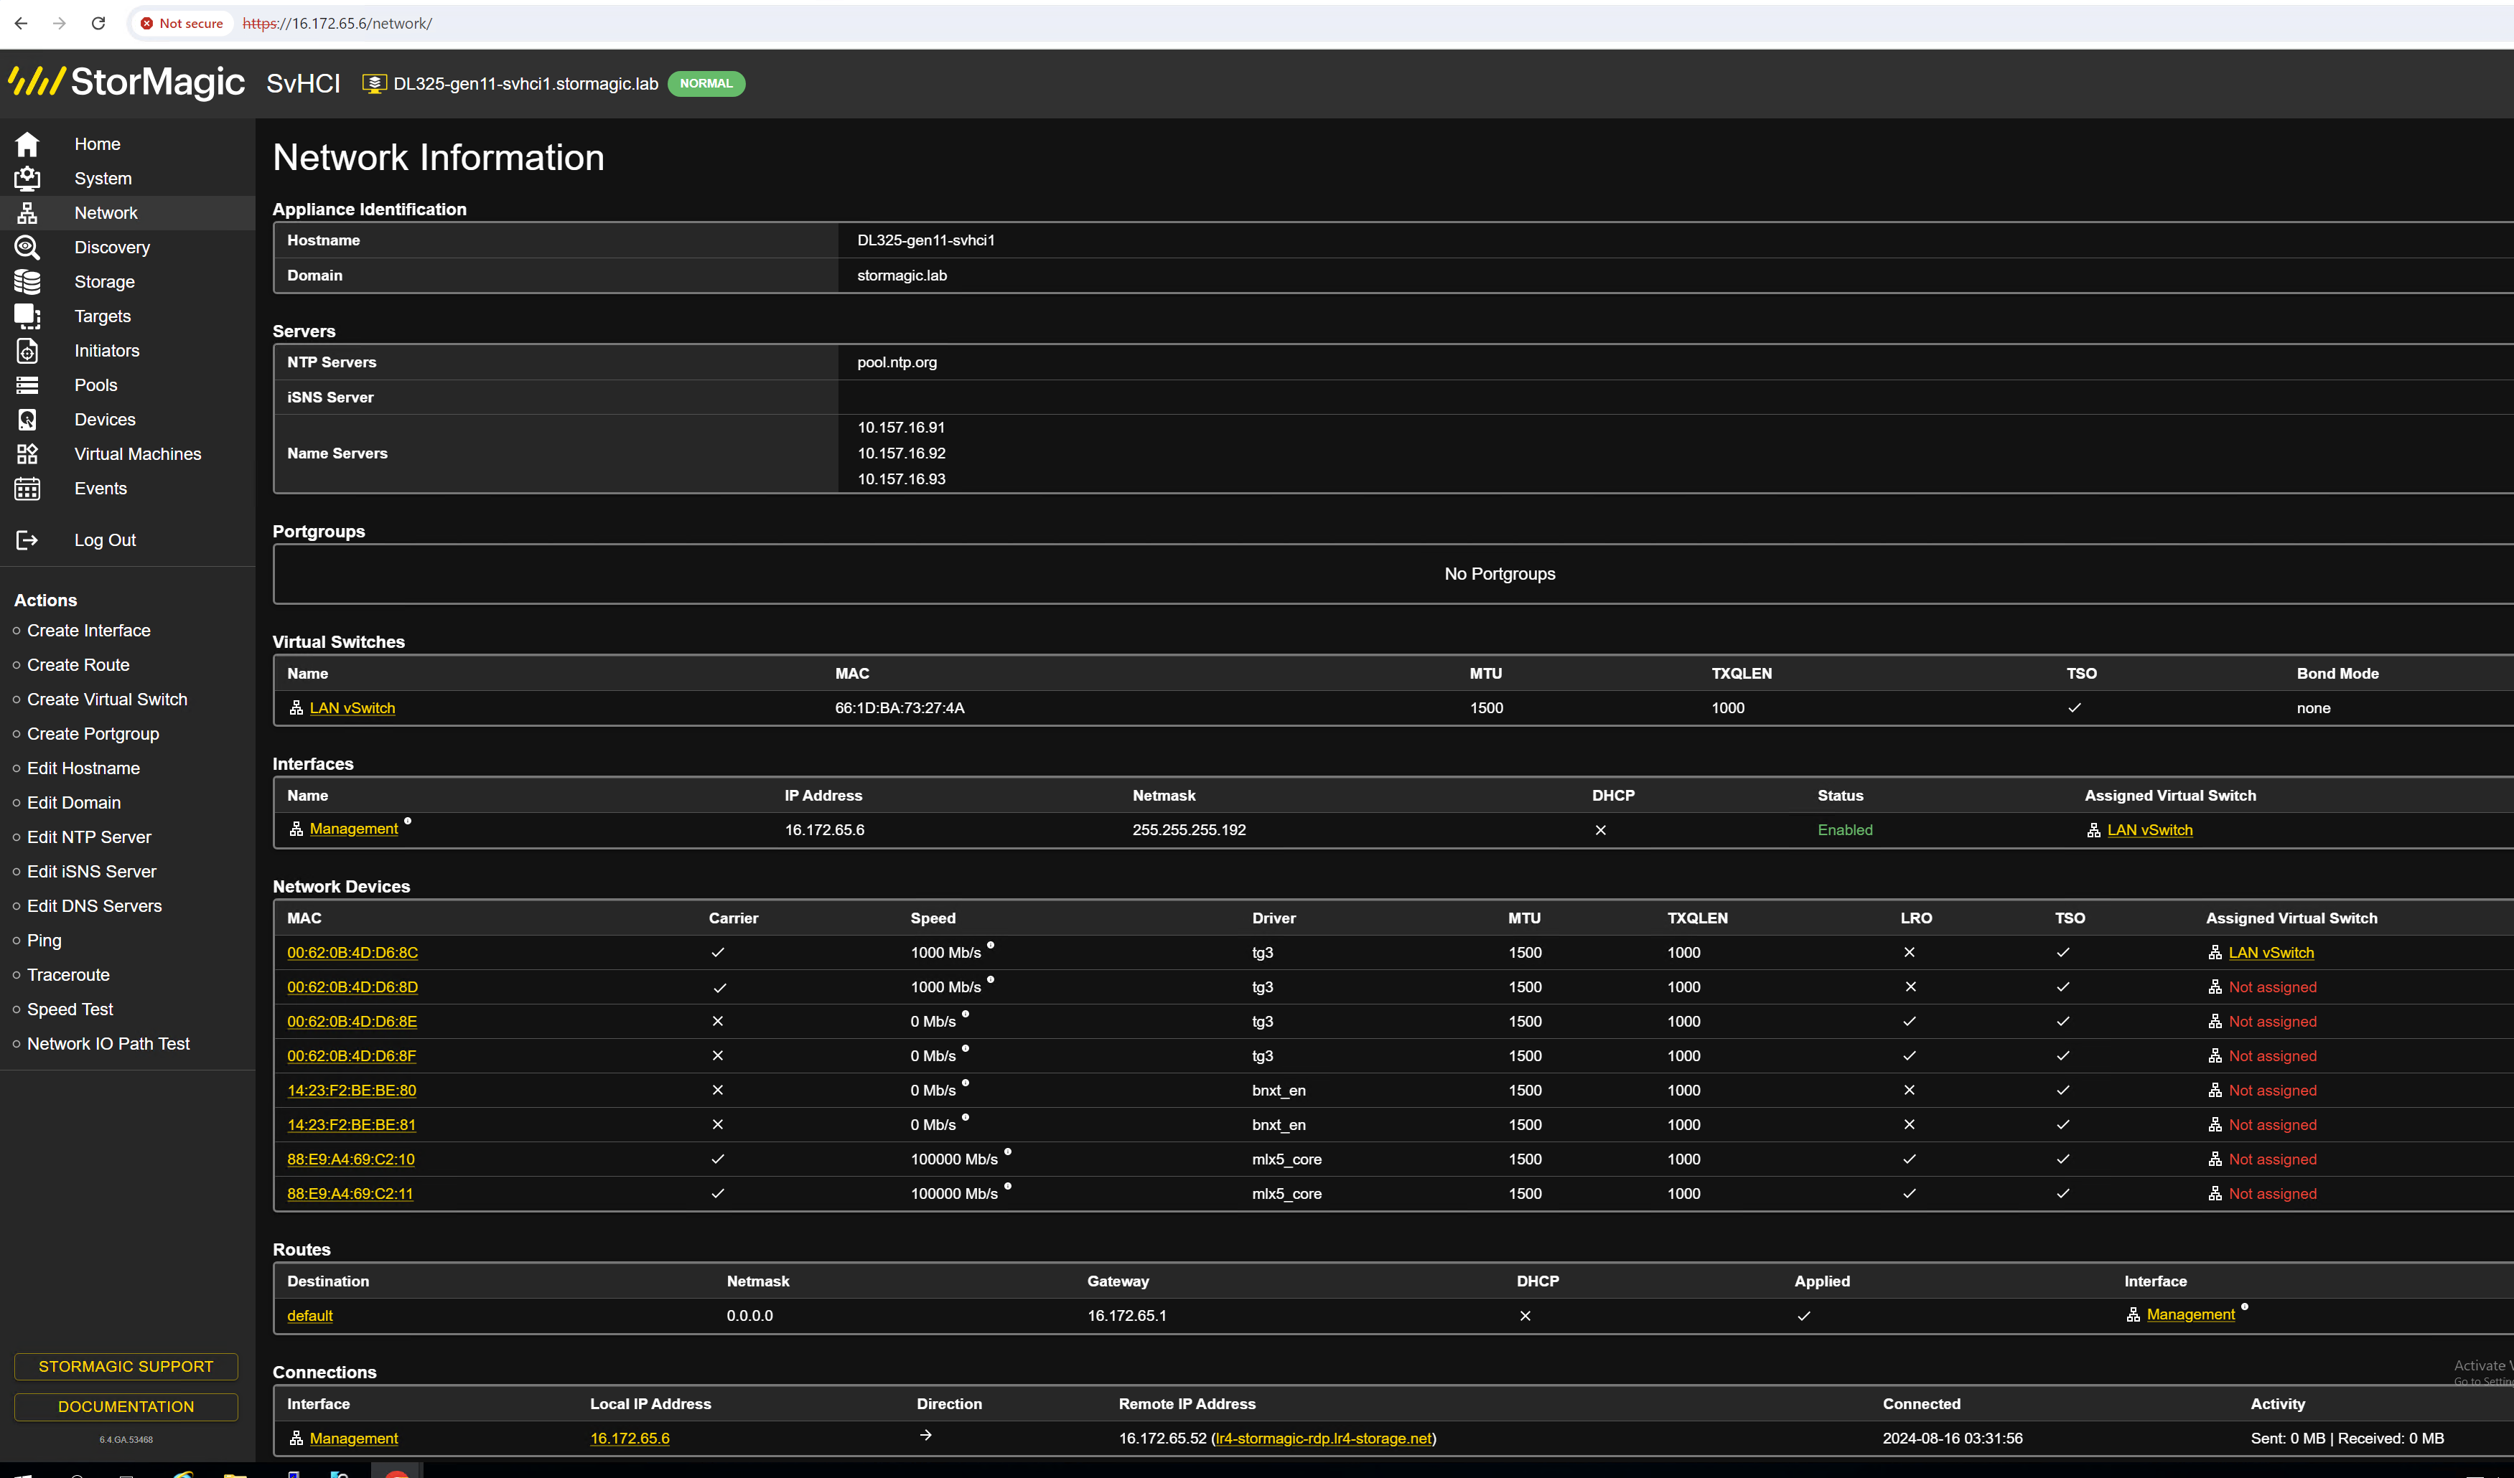
Task: Click the info dot next to Management interface name
Action: [407, 822]
